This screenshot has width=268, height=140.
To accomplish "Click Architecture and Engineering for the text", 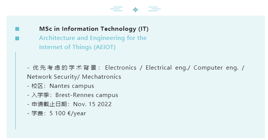I will point(93,38).
